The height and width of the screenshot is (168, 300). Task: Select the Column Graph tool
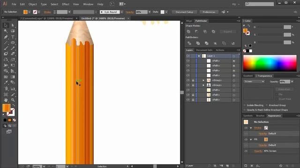click(13, 89)
